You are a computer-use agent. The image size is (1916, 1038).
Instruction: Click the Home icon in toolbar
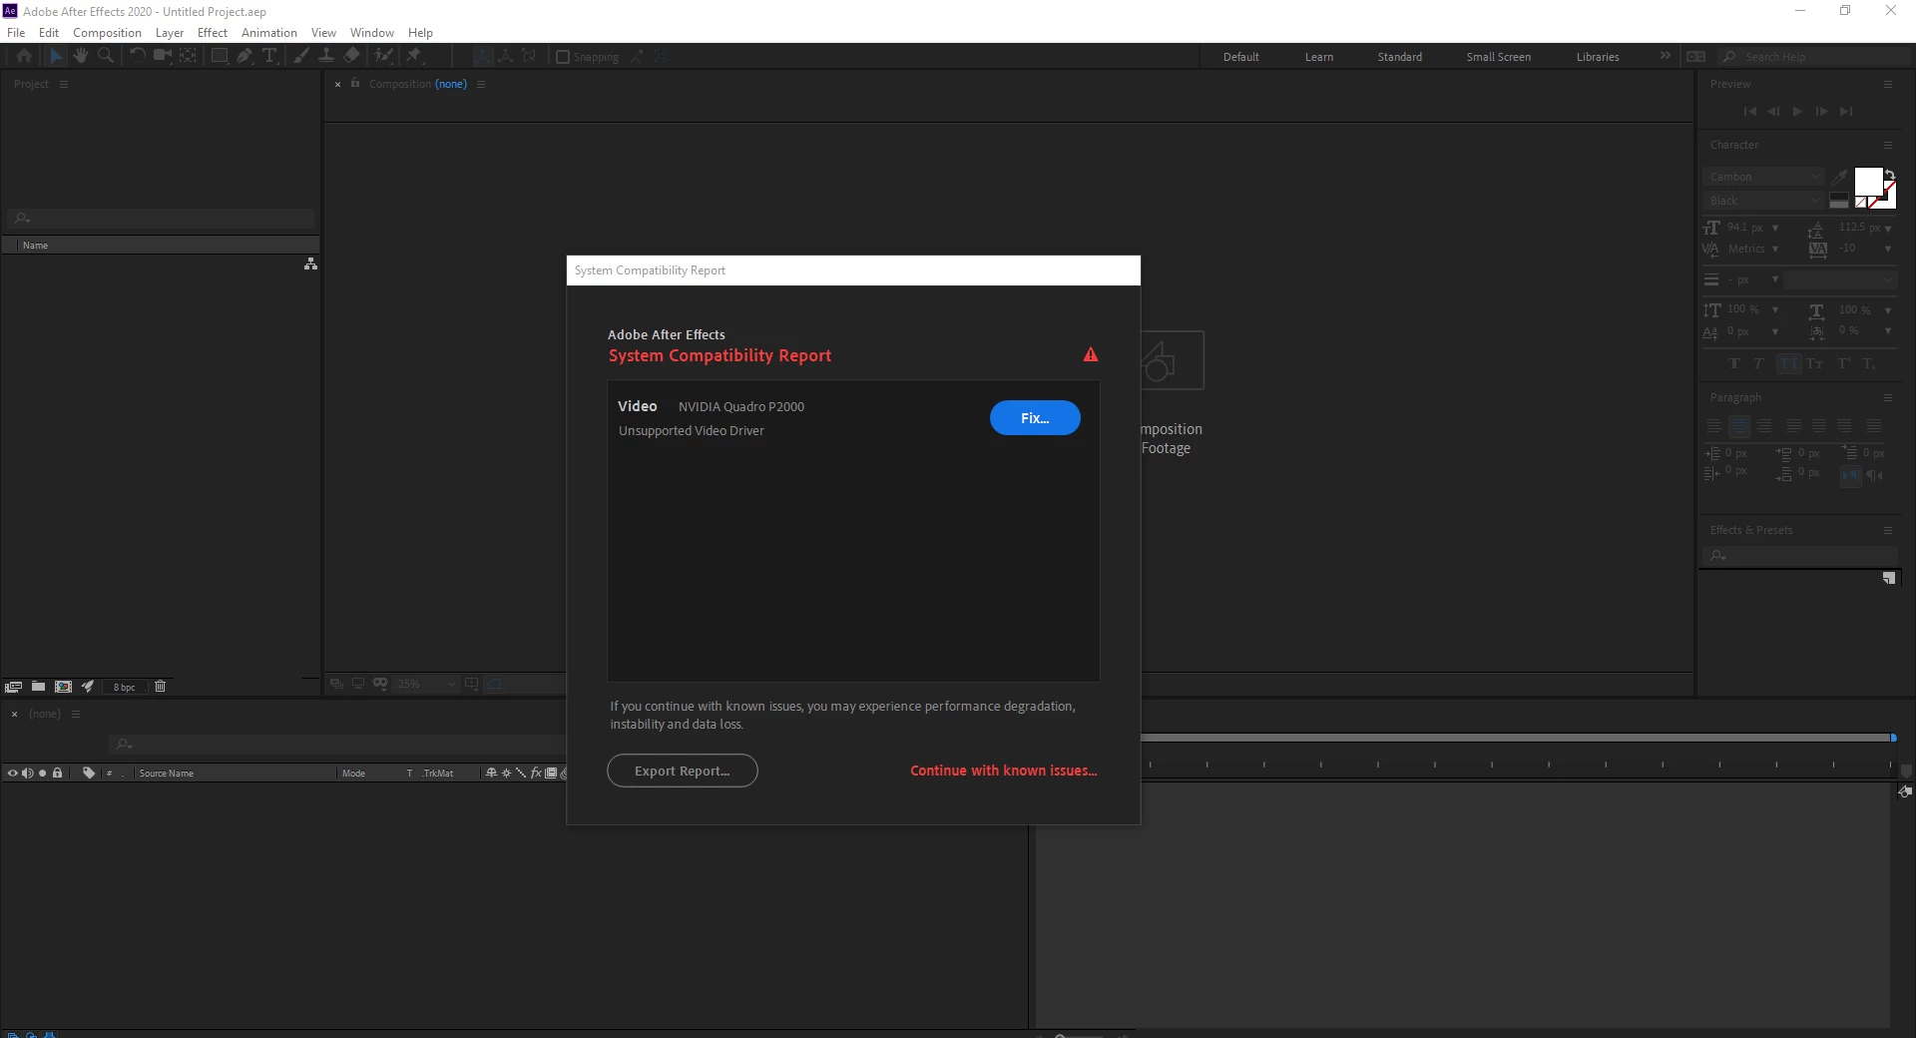pyautogui.click(x=24, y=56)
